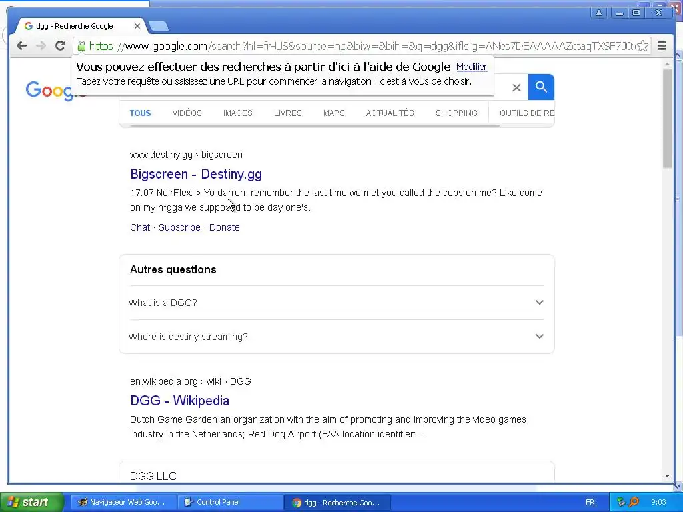Image resolution: width=683 pixels, height=512 pixels.
Task: Click Autres questions heading
Action: [x=173, y=269]
